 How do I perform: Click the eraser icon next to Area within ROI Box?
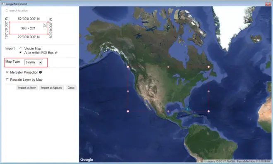[x=56, y=52]
